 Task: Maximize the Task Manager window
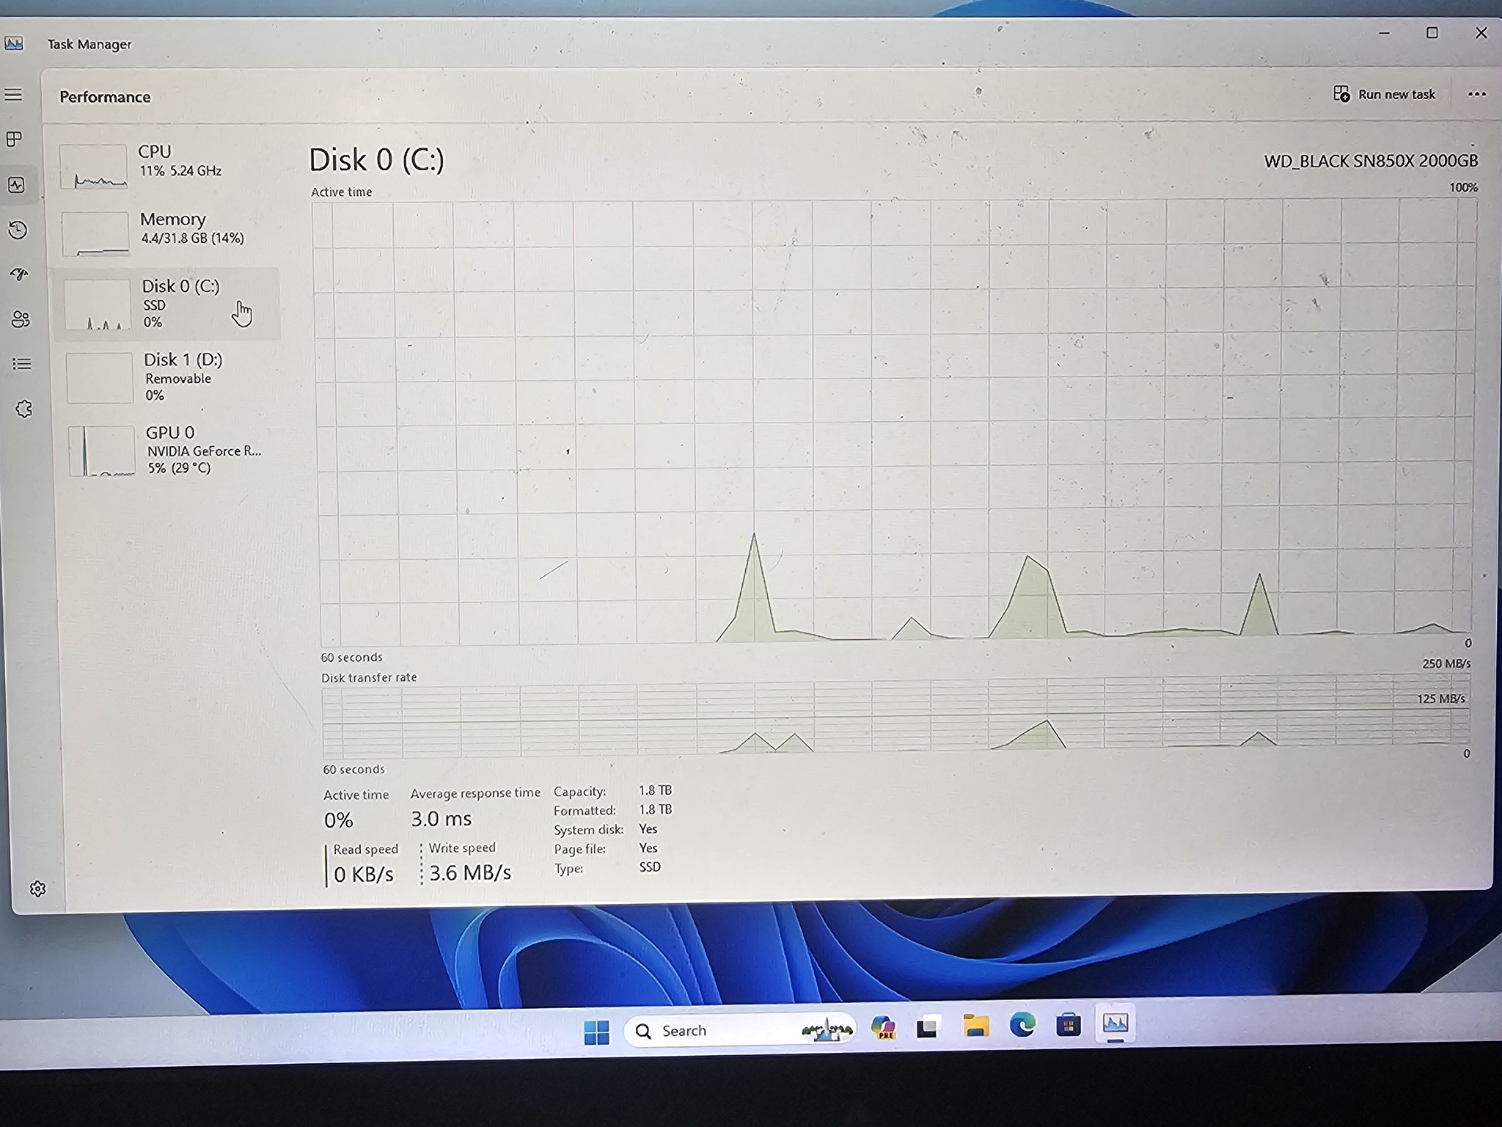(1432, 33)
